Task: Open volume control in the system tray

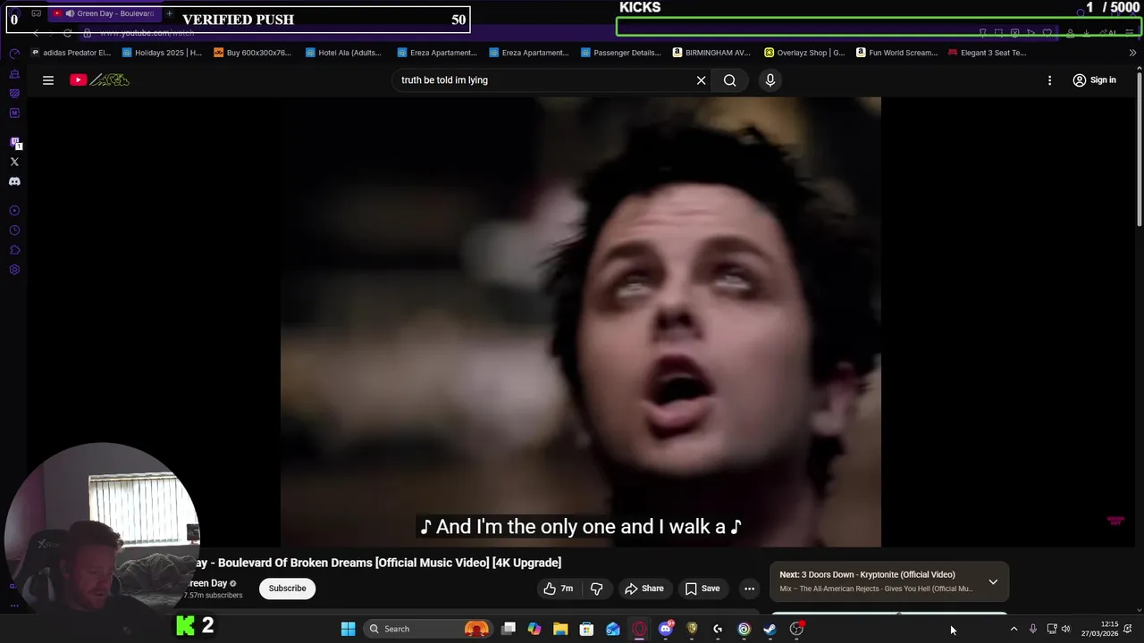Action: tap(1065, 629)
